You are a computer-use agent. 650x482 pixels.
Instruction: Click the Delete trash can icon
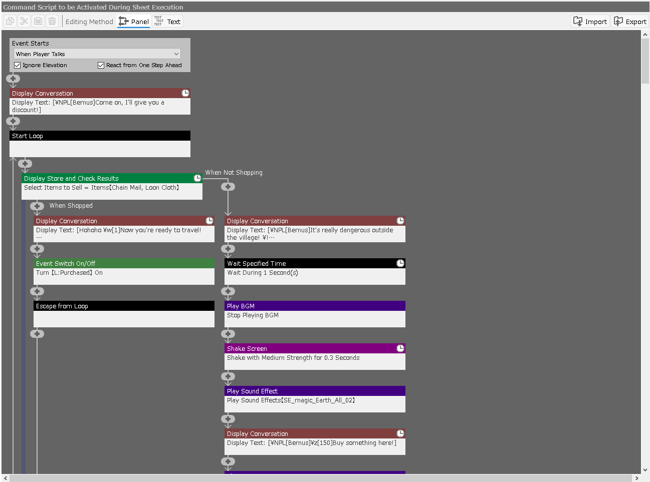tap(52, 22)
